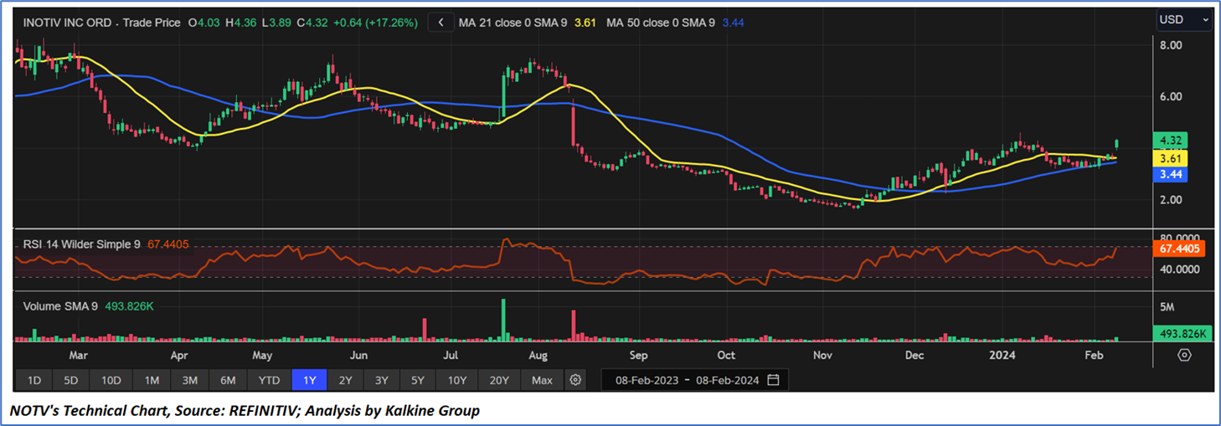Click the 08-Feb-2023 start date

646,380
